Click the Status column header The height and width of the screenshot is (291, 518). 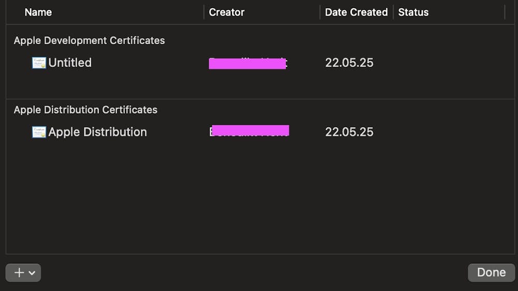click(x=413, y=12)
